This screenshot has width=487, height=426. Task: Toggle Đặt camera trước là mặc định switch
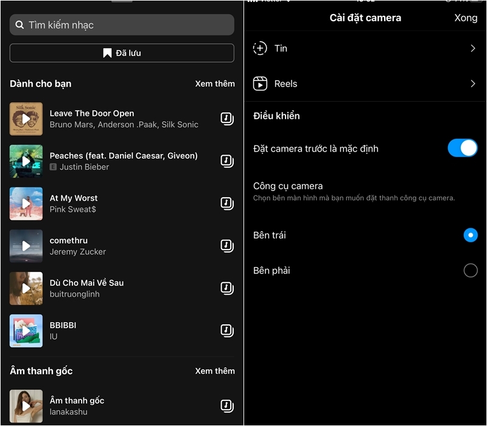coord(462,148)
